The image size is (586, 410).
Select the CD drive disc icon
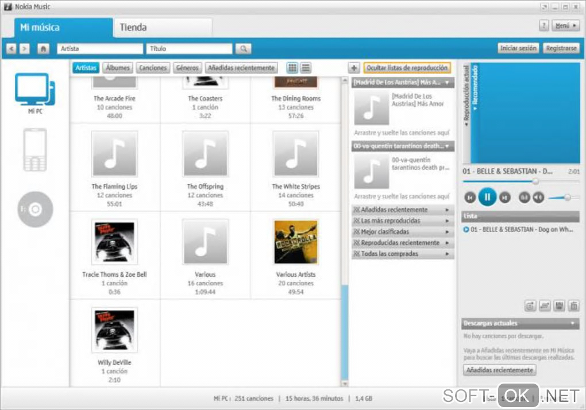[x=35, y=209]
